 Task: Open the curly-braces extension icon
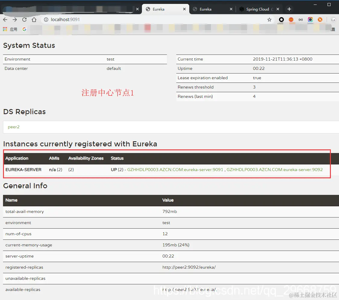tap(300, 20)
